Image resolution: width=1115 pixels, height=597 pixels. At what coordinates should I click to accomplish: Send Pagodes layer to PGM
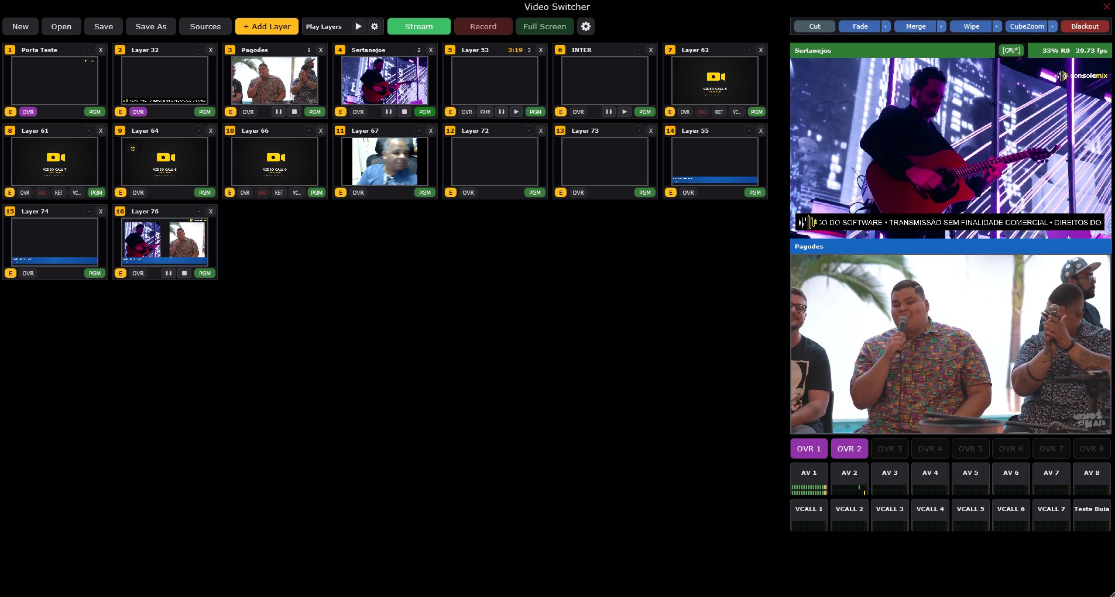pyautogui.click(x=315, y=112)
